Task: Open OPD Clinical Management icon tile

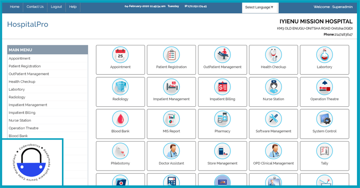Action: 273,156
